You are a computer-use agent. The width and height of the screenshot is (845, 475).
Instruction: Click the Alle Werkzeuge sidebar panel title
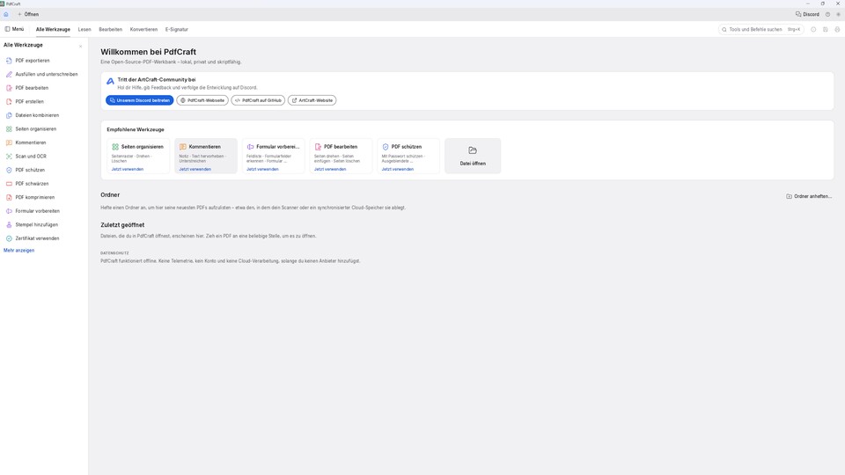tap(23, 45)
